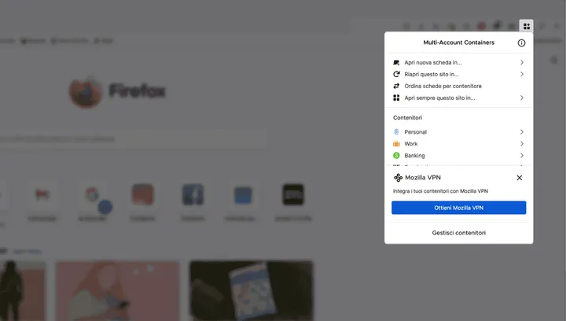Choose the Apri sempre questo sito in entry
Viewport: 566px width, 321px height.
(439, 98)
